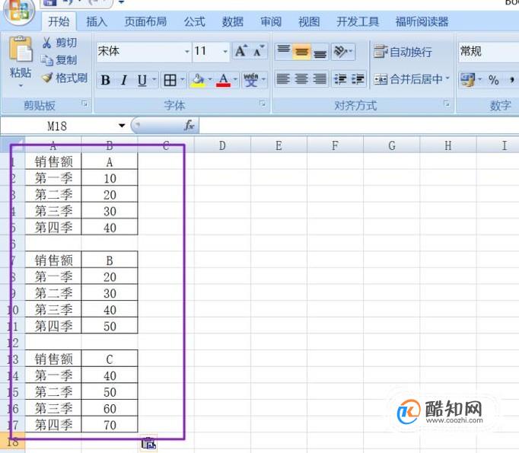Open the 开发工具 tab
Viewport: 519px width, 453px height.
(x=358, y=22)
